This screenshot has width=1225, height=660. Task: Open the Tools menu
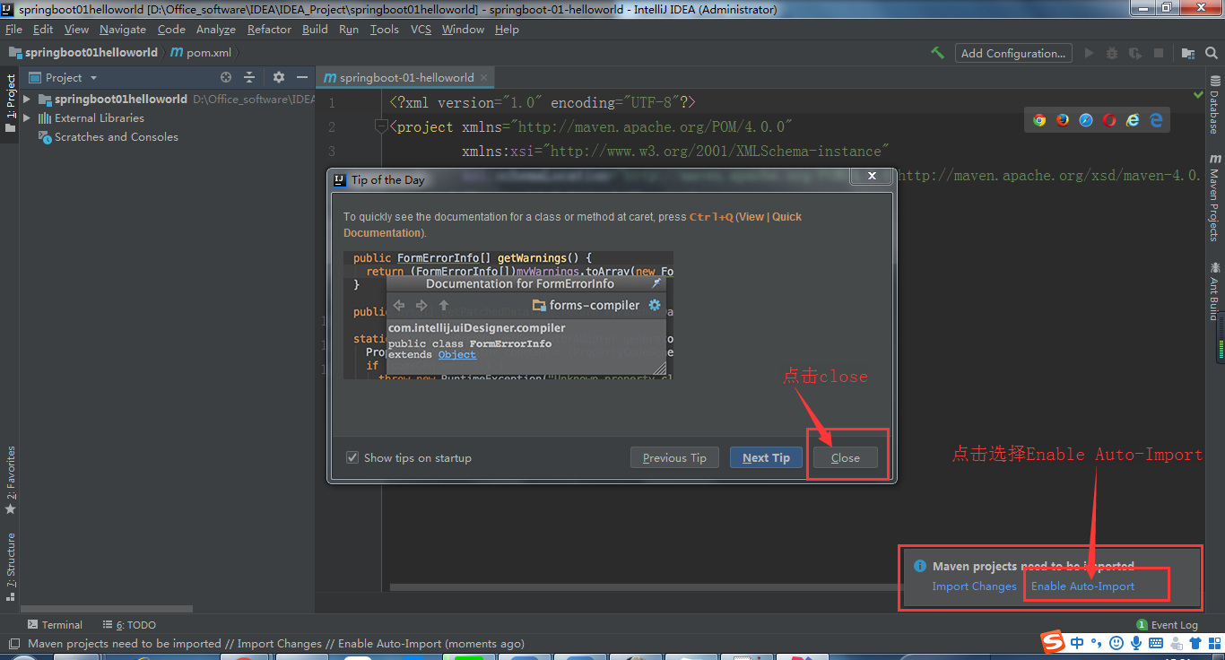point(384,29)
